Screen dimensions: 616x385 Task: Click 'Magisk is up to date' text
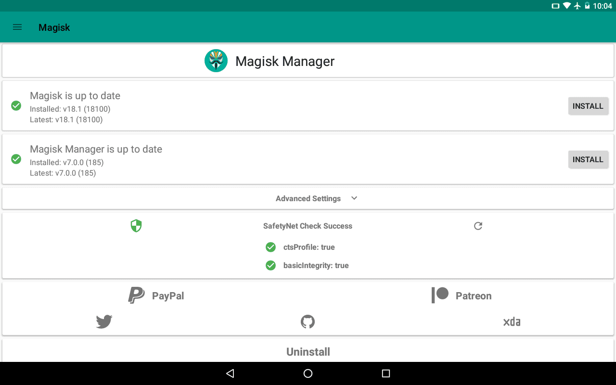tap(75, 96)
